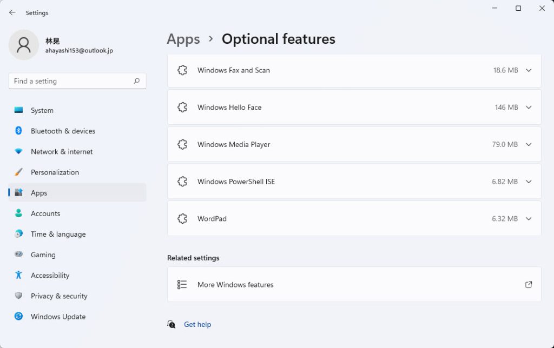This screenshot has height=348, width=554.
Task: Click the 79.0 MB size value
Action: pyautogui.click(x=505, y=144)
